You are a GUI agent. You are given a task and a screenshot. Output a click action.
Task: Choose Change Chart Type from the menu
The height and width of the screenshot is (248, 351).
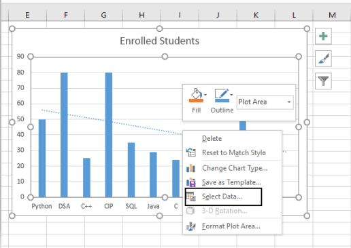click(x=233, y=168)
